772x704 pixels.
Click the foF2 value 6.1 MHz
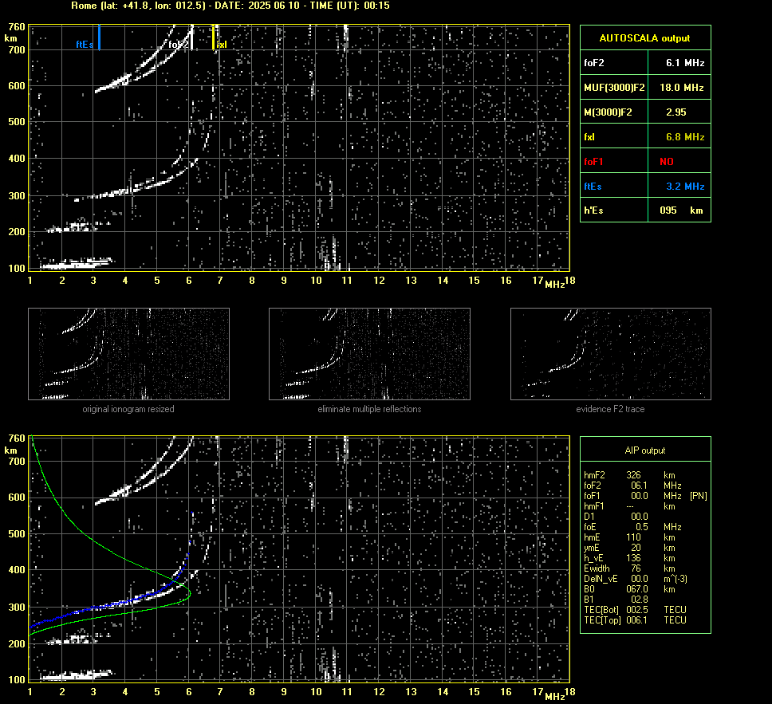[685, 63]
